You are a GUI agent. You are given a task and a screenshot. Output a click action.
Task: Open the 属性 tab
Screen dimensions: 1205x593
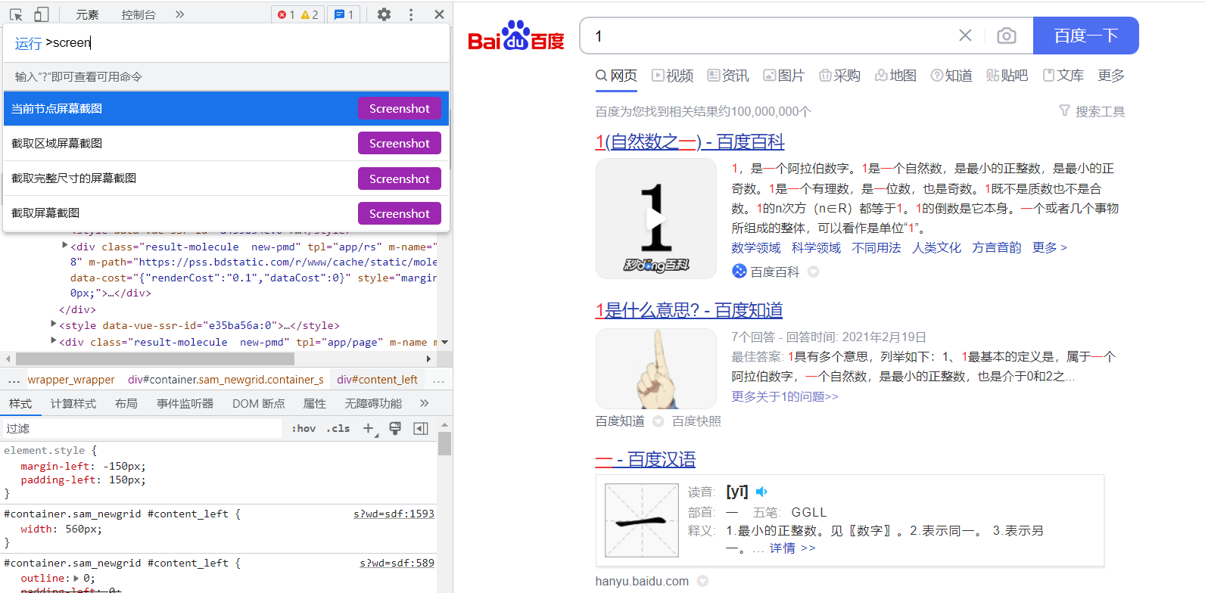pyautogui.click(x=314, y=404)
